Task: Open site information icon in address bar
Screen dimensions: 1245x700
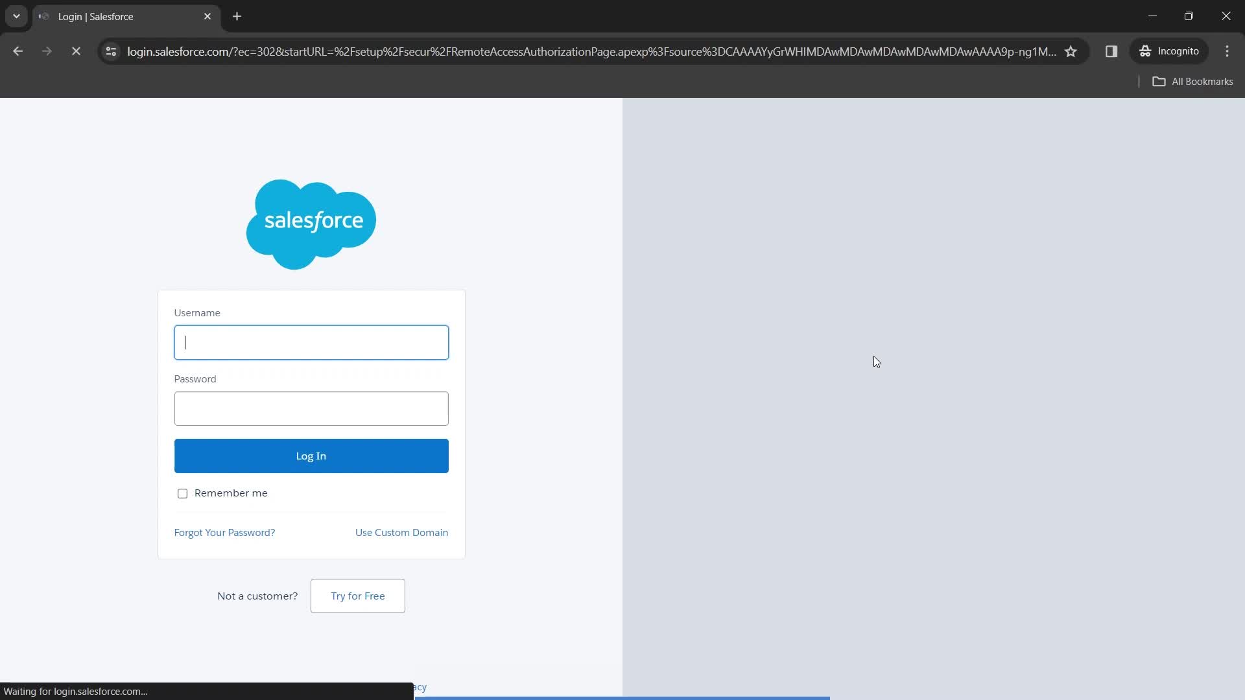Action: (x=111, y=51)
